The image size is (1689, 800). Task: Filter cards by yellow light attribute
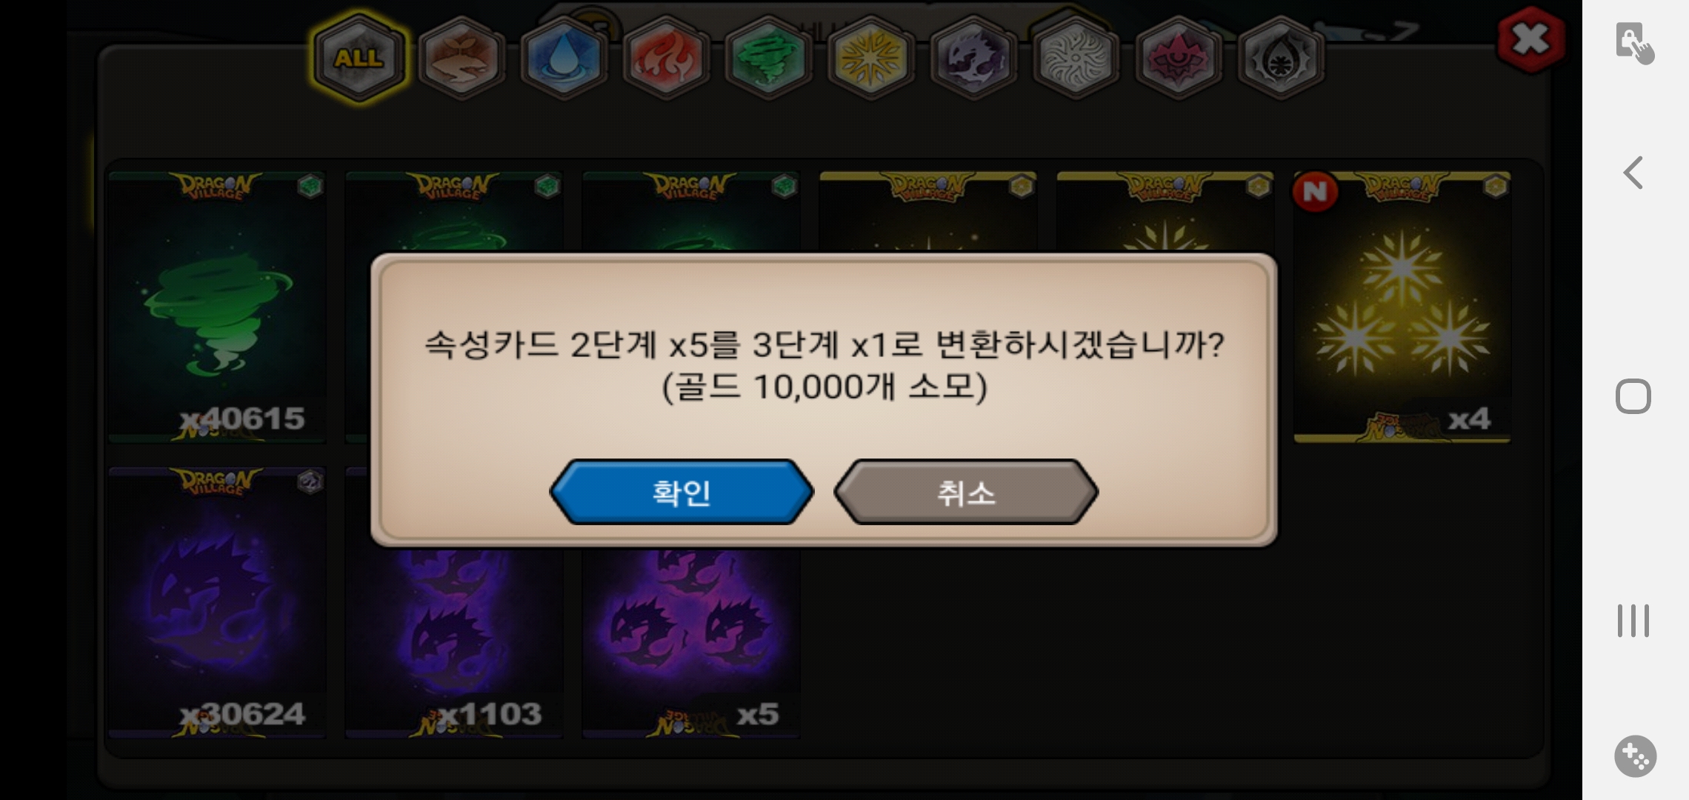tap(870, 57)
